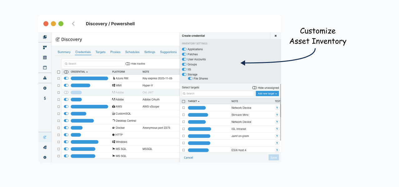Open the Add new target dropdown
The width and height of the screenshot is (399, 187).
click(267, 93)
